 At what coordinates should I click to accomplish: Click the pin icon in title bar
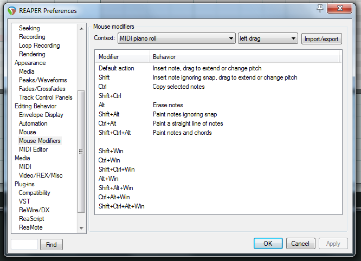coord(320,8)
